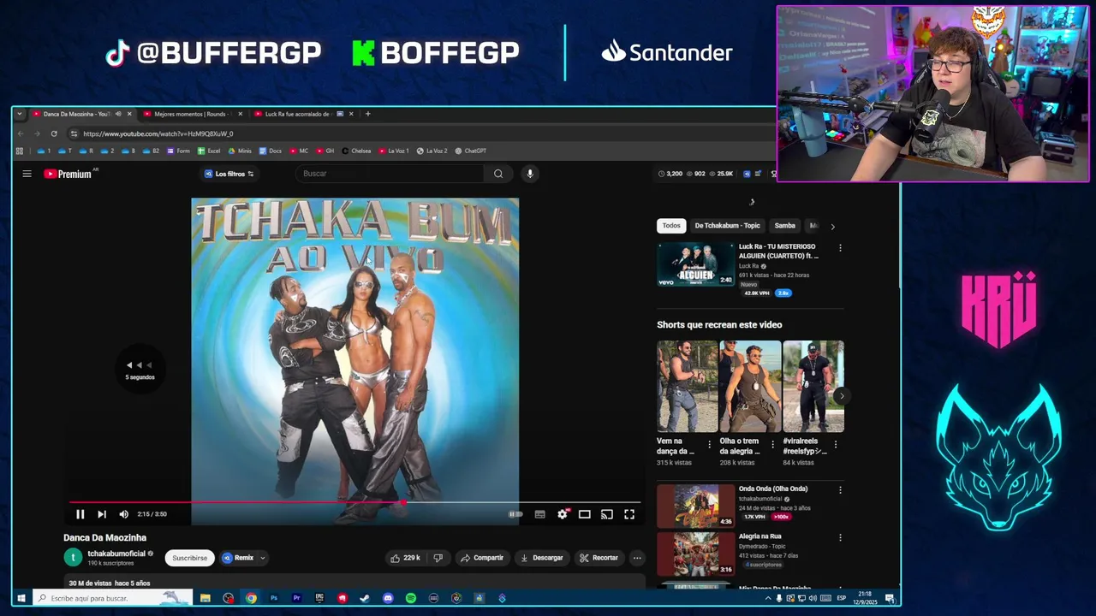Open Discord from the taskbar
1096x616 pixels.
388,598
